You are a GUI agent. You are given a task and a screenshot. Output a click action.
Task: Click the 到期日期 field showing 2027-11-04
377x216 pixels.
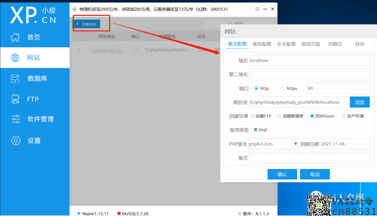345,144
